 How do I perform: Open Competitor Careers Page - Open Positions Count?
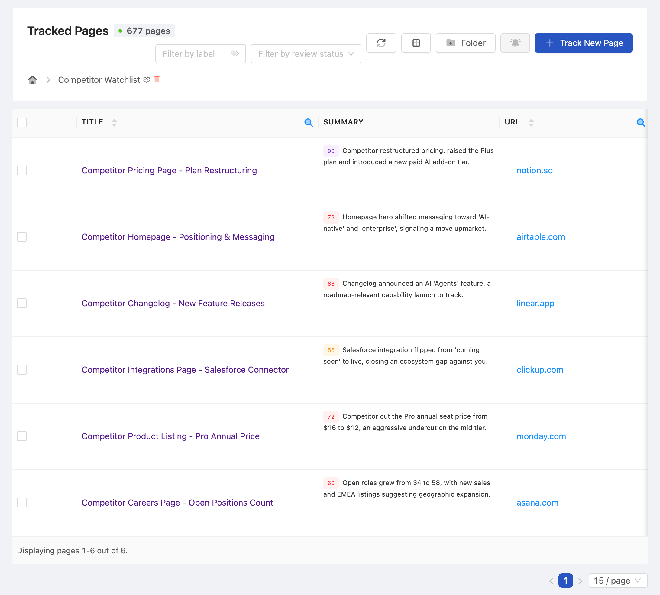(177, 503)
